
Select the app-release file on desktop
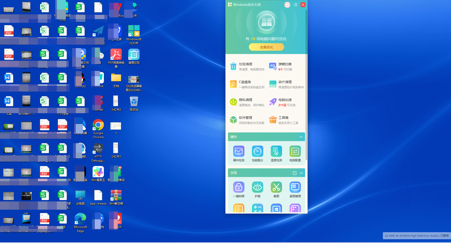click(98, 198)
